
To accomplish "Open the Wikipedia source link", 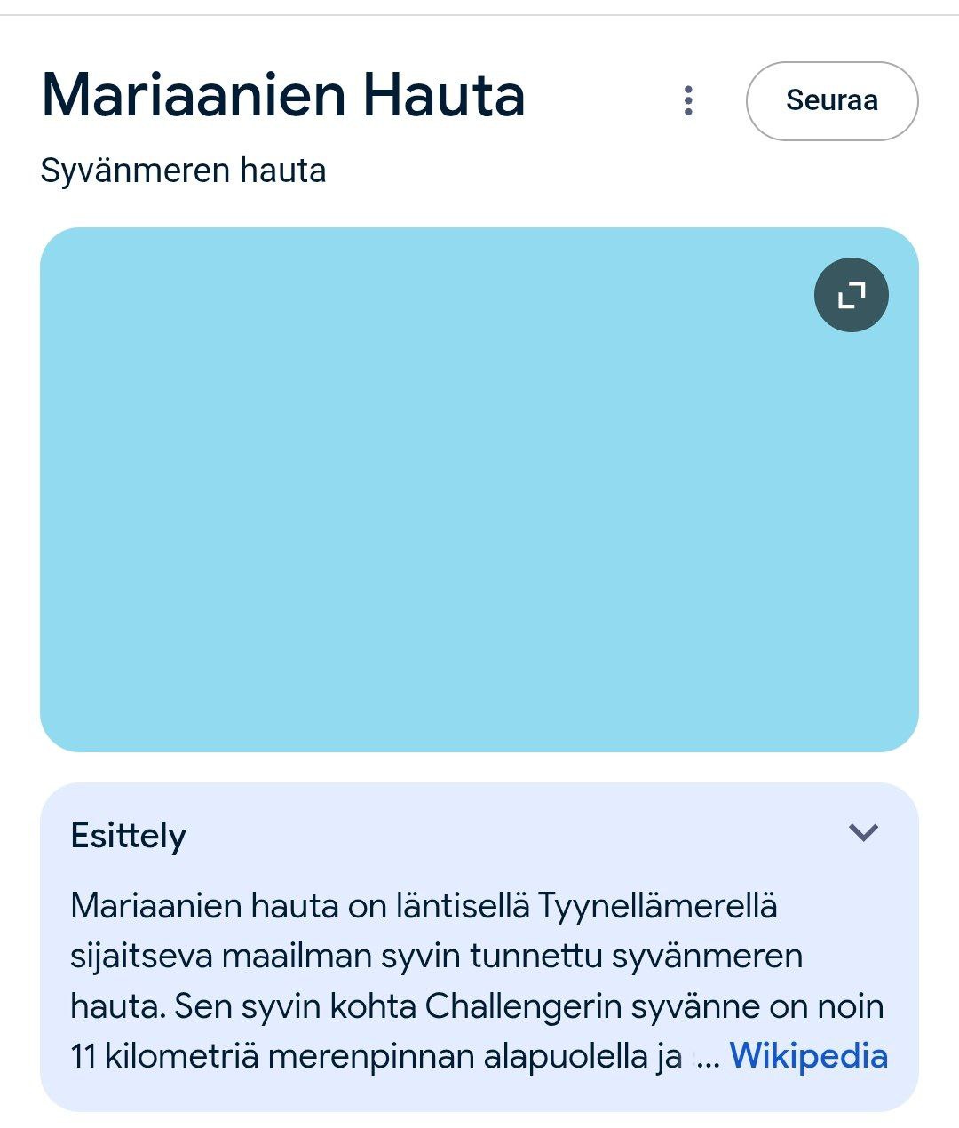I will [808, 1056].
